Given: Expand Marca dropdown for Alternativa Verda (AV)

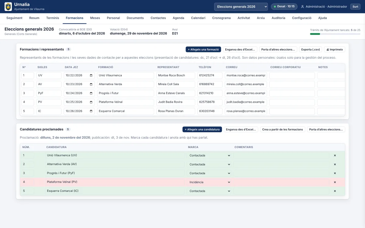Looking at the screenshot, I should point(210,164).
